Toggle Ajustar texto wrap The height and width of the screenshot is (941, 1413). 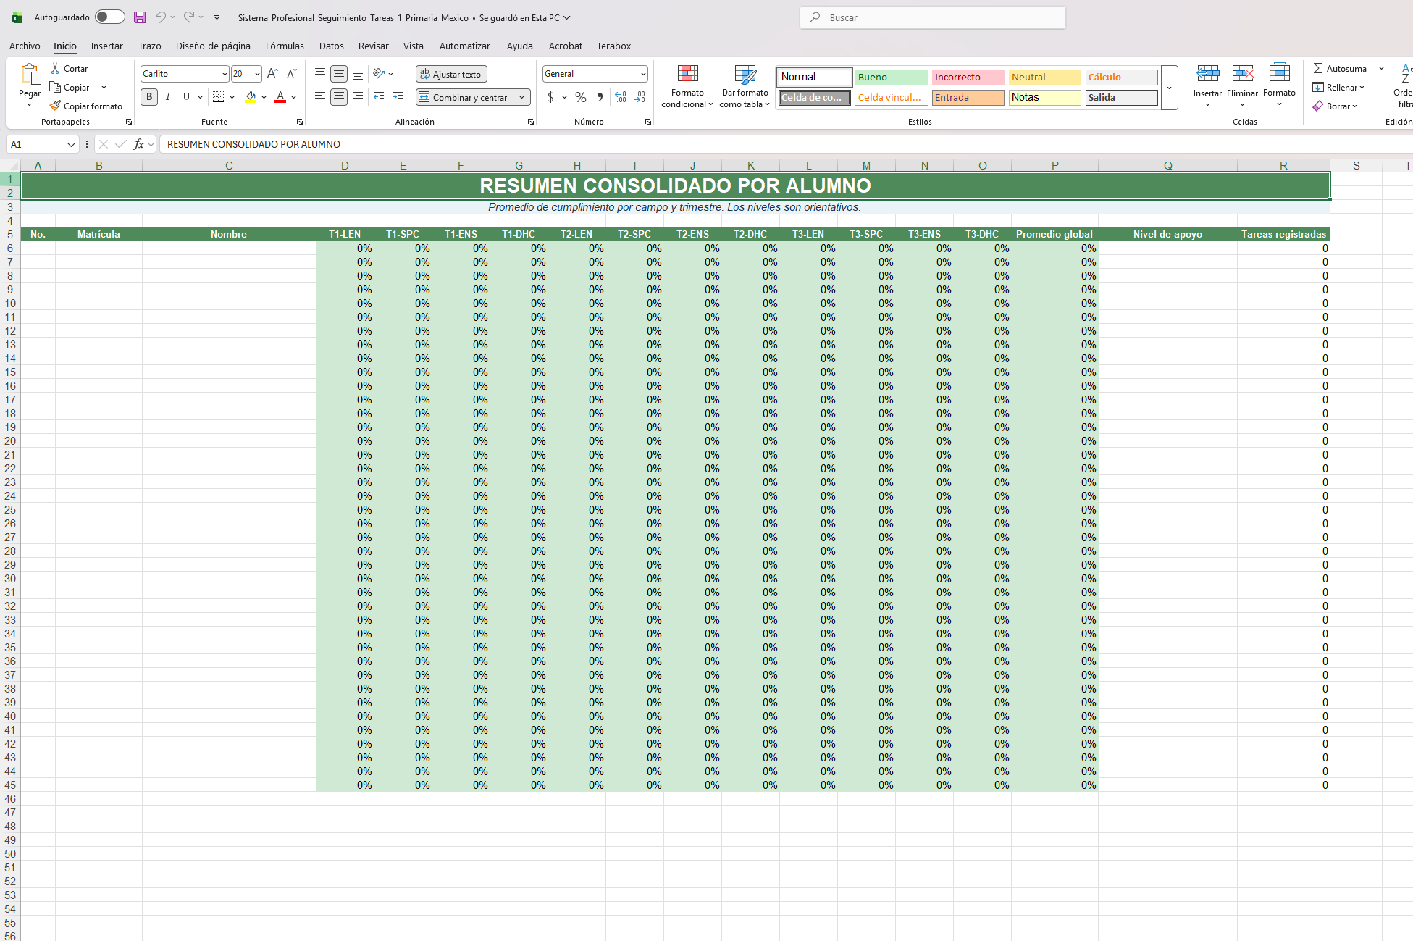pyautogui.click(x=451, y=74)
